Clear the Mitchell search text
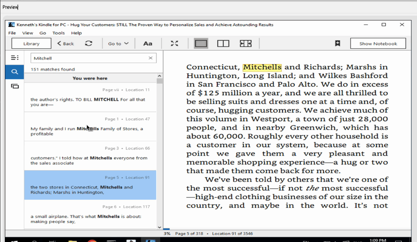This screenshot has width=417, height=242. (151, 58)
